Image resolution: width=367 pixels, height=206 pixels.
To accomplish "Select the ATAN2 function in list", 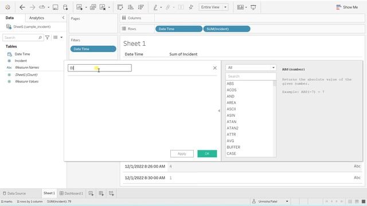I will (232, 128).
